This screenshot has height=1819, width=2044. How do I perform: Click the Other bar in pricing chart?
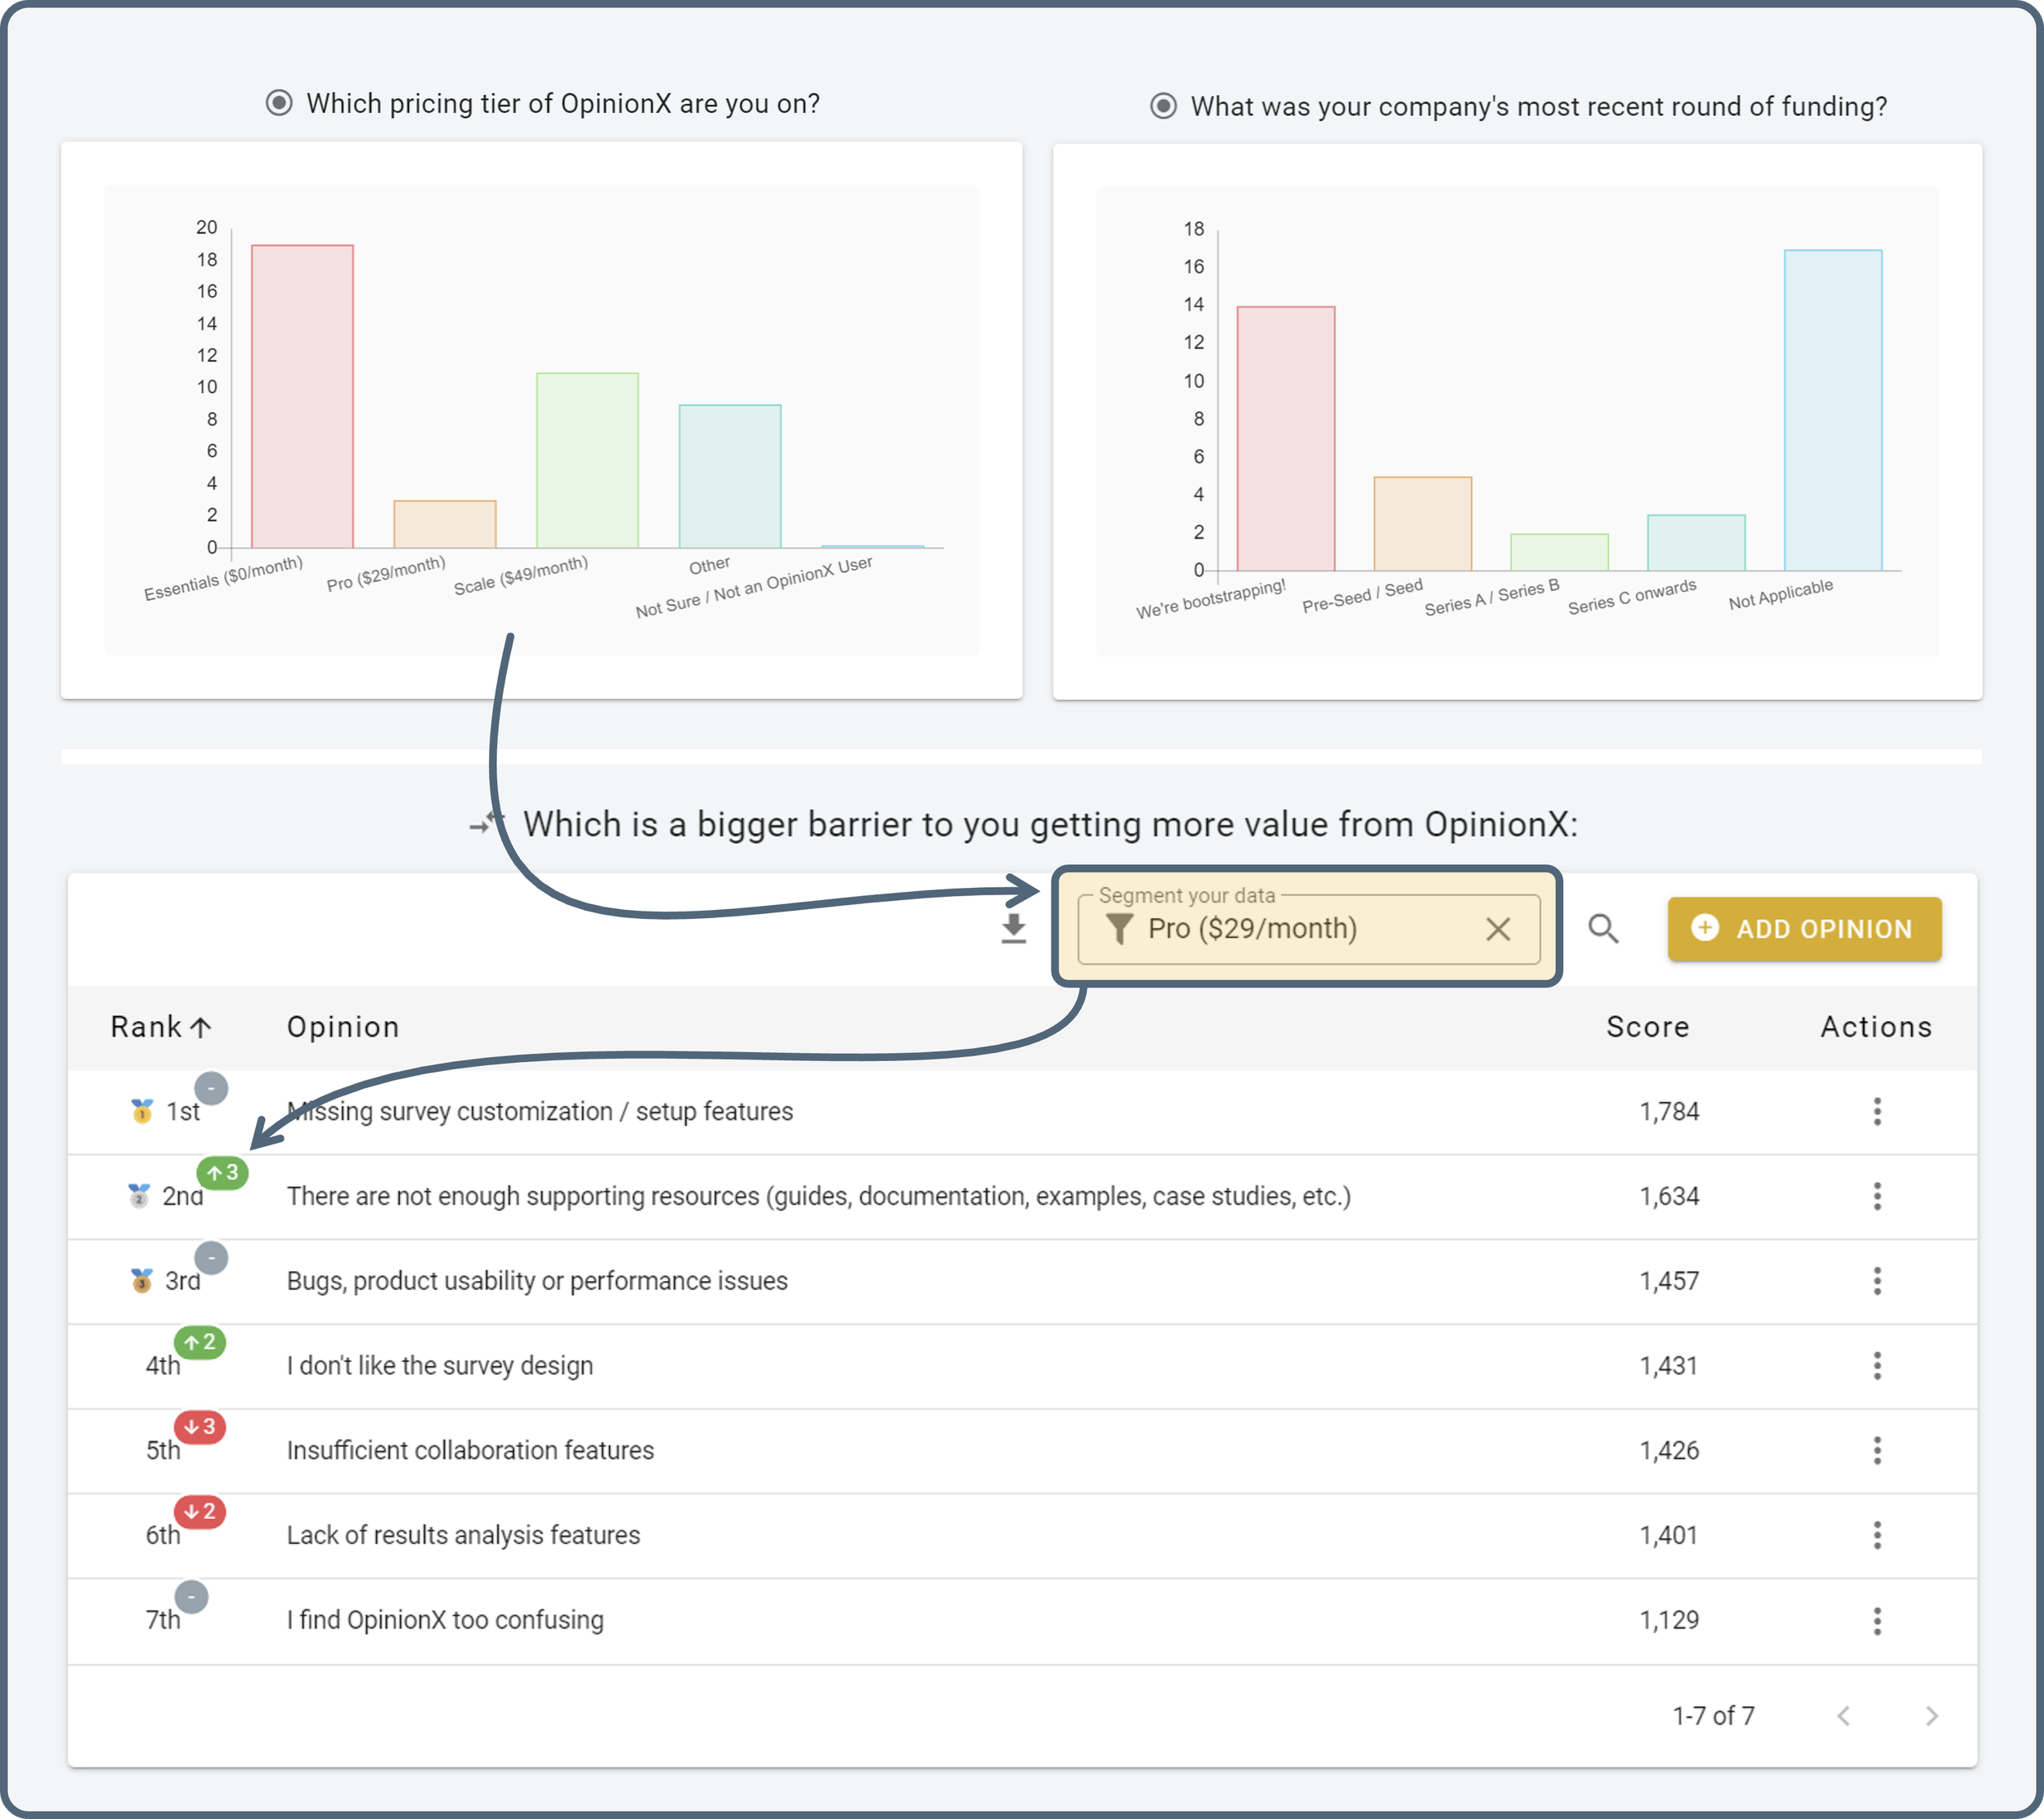pyautogui.click(x=730, y=476)
